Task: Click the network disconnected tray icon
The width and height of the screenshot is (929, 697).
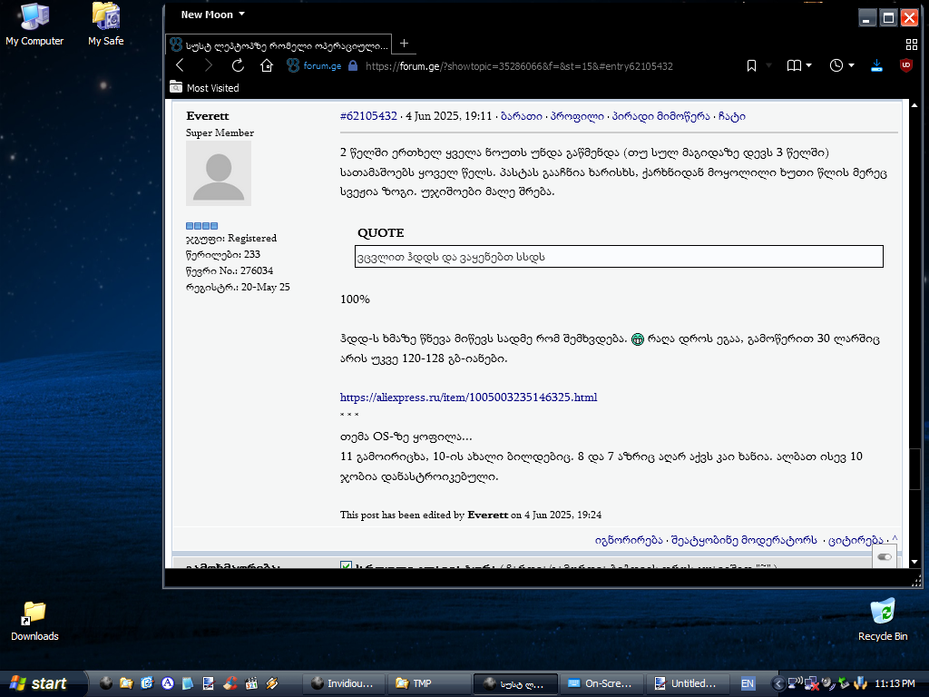Action: (x=812, y=683)
